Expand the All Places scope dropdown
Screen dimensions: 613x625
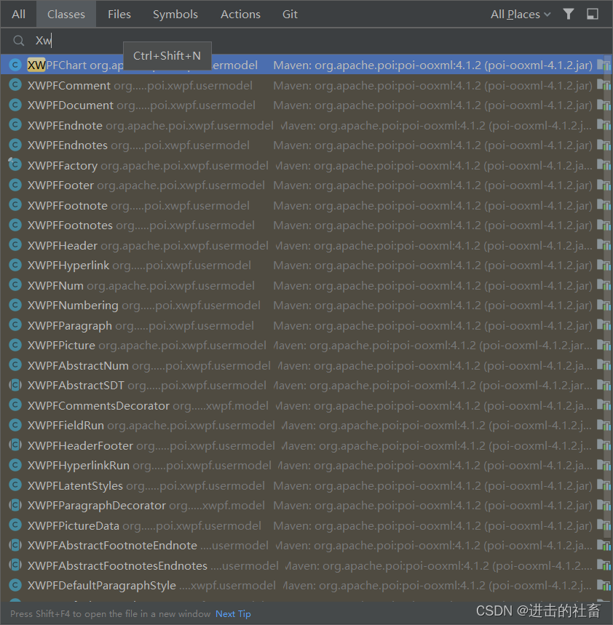click(x=521, y=15)
